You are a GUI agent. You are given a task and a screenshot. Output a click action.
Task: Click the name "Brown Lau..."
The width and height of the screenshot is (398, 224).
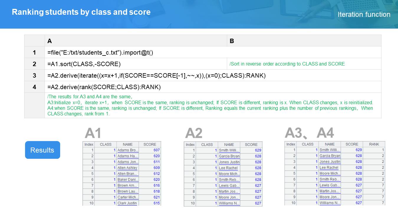128,191
